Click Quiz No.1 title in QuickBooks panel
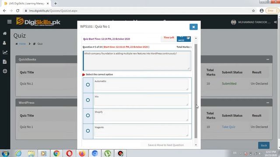The image size is (280, 157). click(x=26, y=84)
